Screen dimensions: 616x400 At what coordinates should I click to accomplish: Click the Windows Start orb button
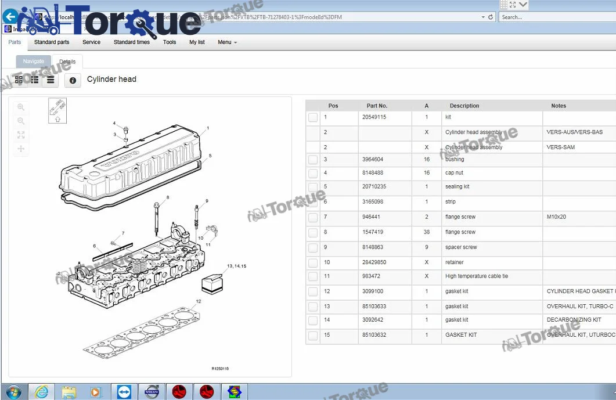pyautogui.click(x=14, y=392)
